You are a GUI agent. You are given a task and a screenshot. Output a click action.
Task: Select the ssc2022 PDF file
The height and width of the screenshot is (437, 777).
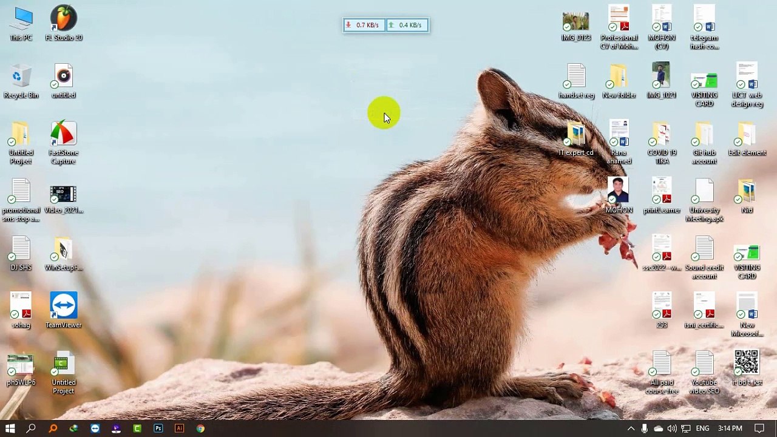pyautogui.click(x=662, y=253)
